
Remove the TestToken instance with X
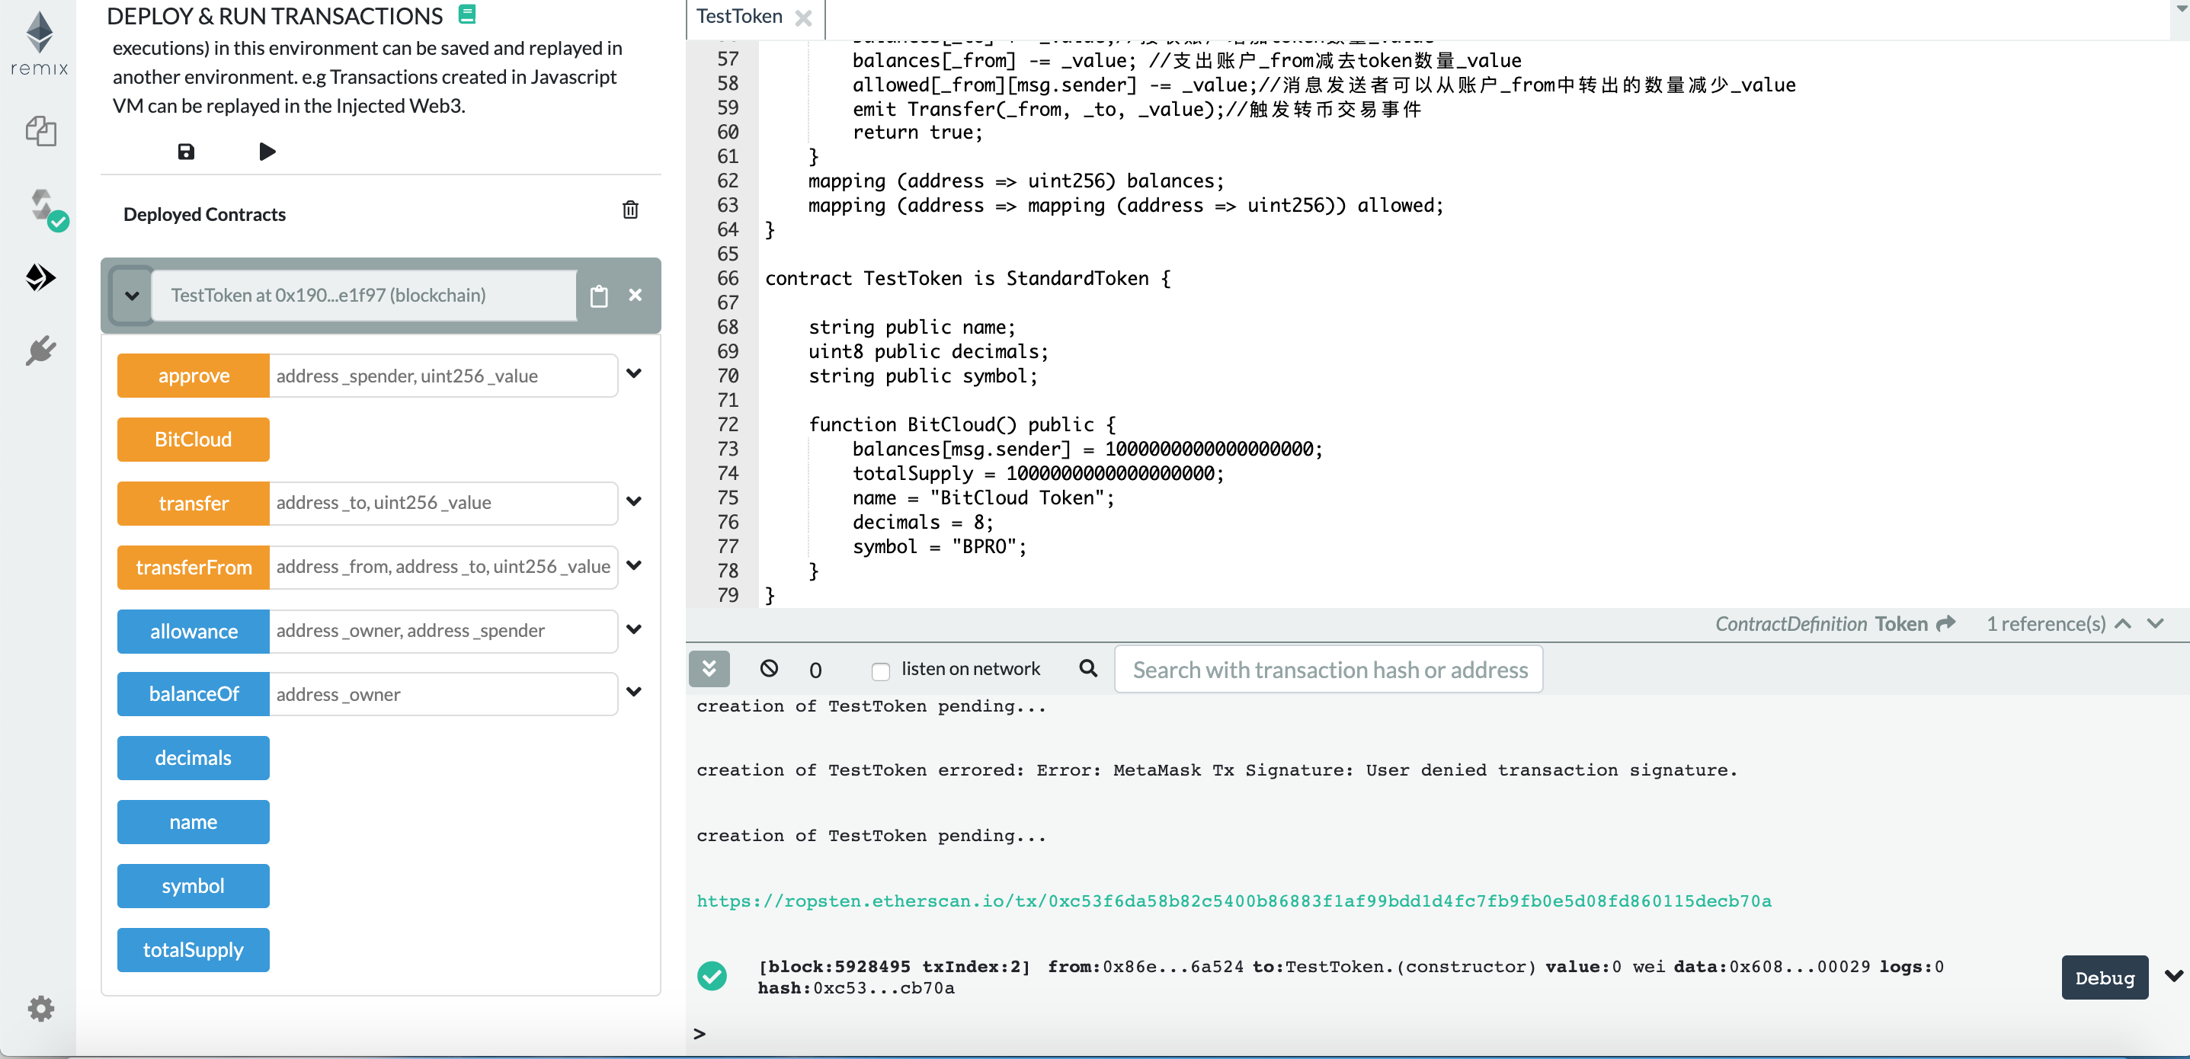pos(635,295)
